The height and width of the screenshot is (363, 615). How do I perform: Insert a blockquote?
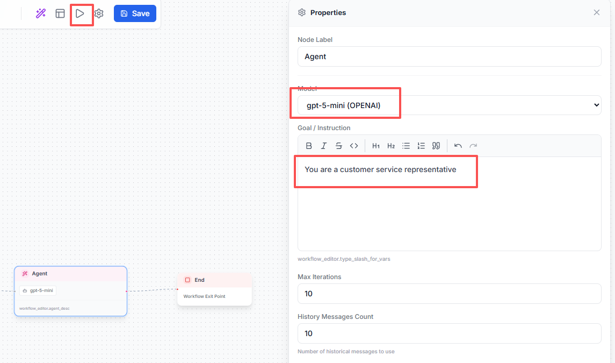(x=436, y=146)
